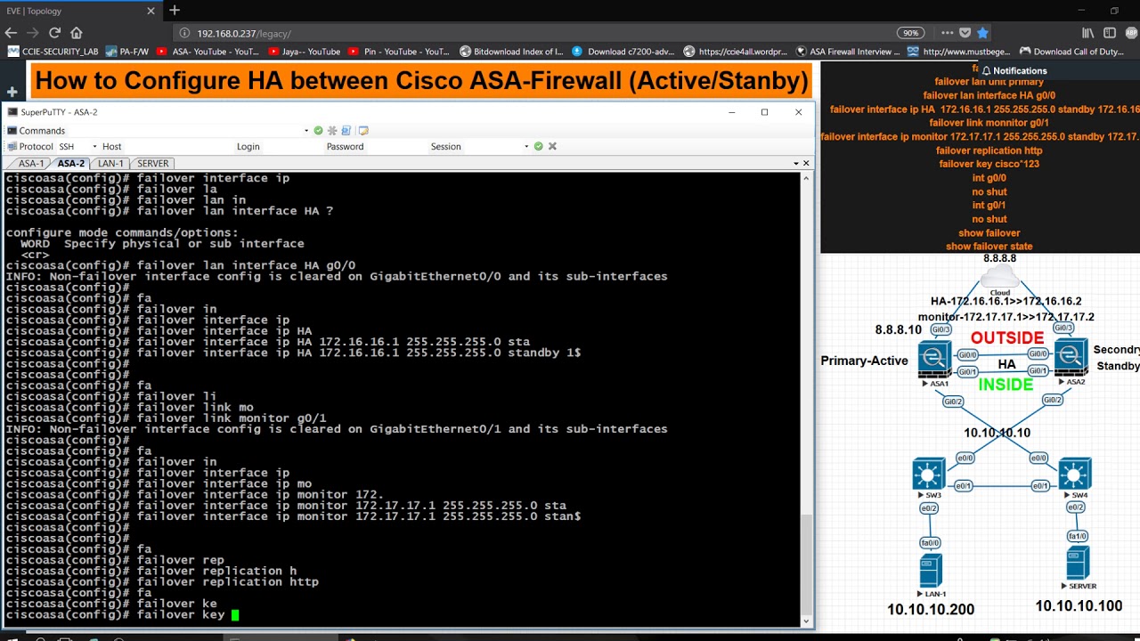Open the browser library icon
This screenshot has width=1140, height=641.
point(1087,33)
